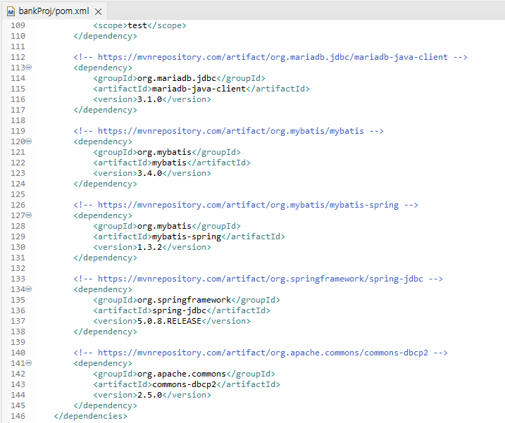
Task: Select the bankProj/pom.xml editor tab
Action: coord(54,11)
